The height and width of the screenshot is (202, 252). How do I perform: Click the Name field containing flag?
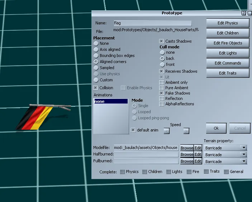(152, 23)
